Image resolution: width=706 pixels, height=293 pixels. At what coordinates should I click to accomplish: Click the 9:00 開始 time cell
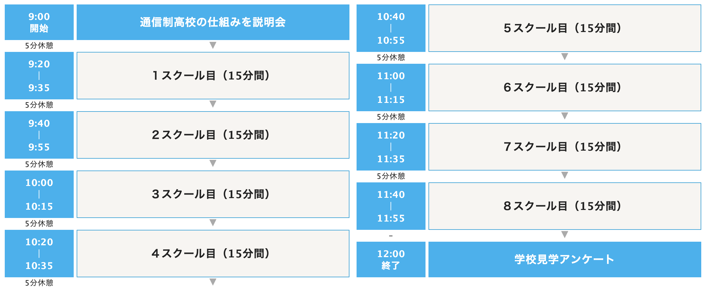[39, 22]
